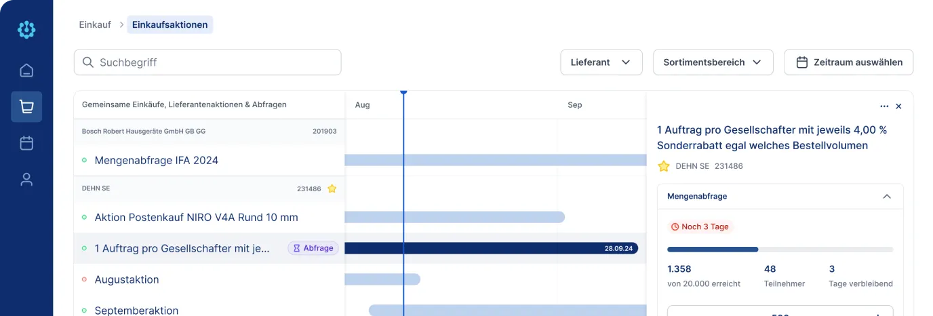Image resolution: width=933 pixels, height=316 pixels.
Task: Click Zeitraum auswählen button
Action: click(x=848, y=62)
